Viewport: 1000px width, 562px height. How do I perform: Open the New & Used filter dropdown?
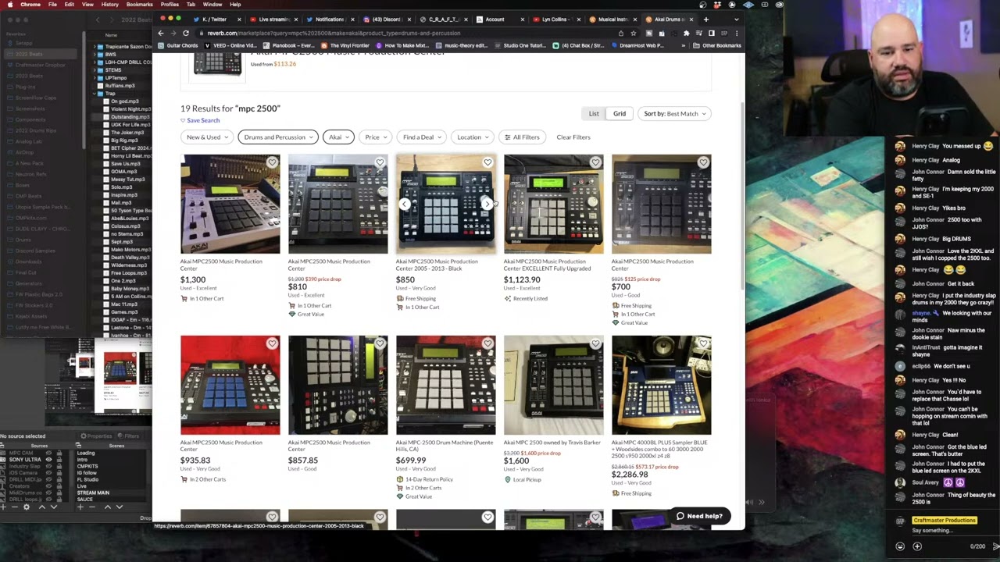pyautogui.click(x=206, y=137)
